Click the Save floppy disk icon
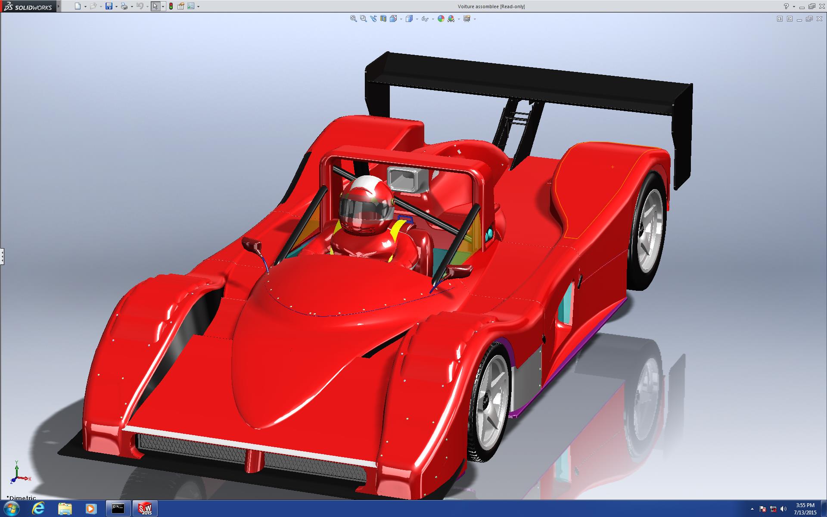 (x=109, y=6)
